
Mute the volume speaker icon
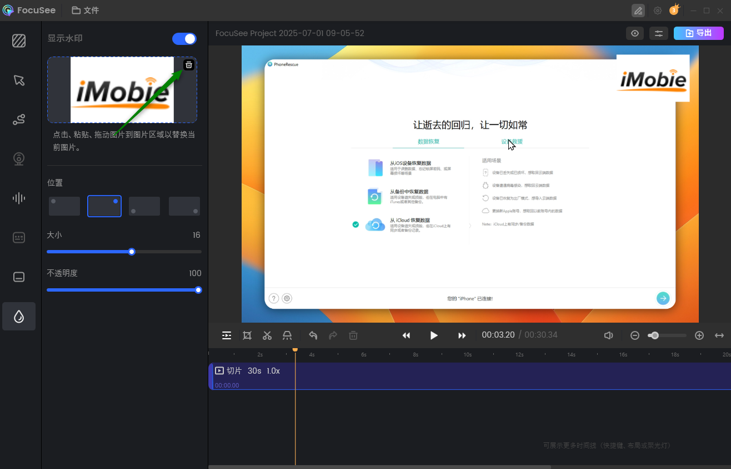(608, 335)
